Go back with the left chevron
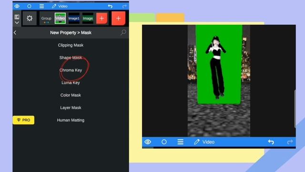Image resolution: width=305 pixels, height=172 pixels. pos(15,32)
